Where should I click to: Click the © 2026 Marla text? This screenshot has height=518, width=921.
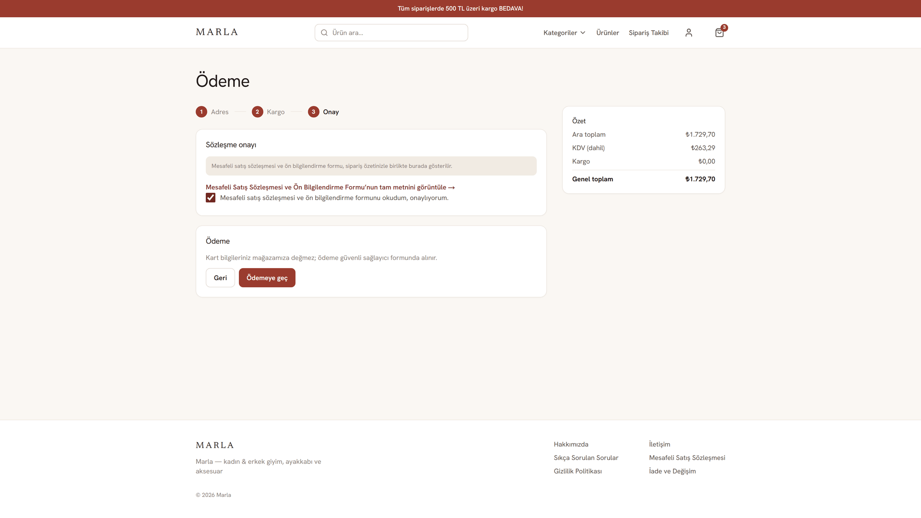coord(213,495)
